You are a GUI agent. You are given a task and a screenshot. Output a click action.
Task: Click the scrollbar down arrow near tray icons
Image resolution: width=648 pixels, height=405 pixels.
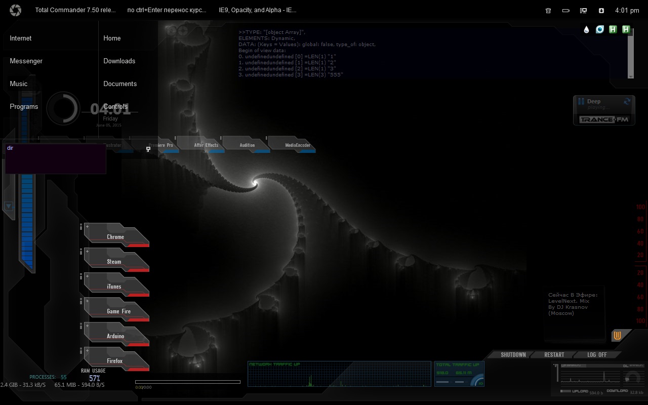631,76
